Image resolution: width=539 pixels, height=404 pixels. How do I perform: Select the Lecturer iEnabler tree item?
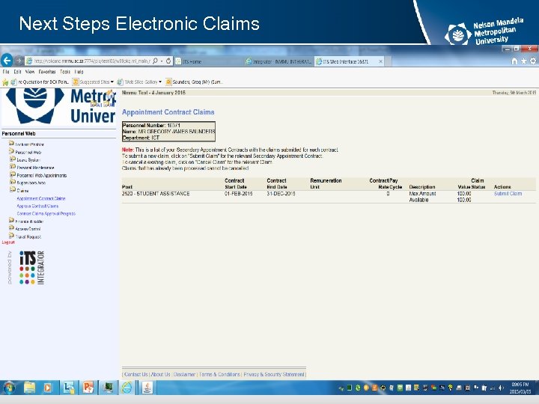point(29,144)
